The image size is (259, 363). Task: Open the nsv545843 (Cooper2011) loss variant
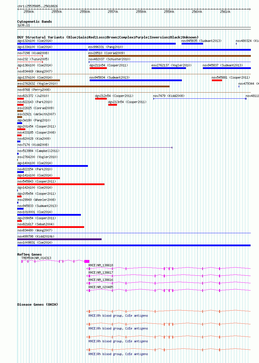tap(61, 184)
